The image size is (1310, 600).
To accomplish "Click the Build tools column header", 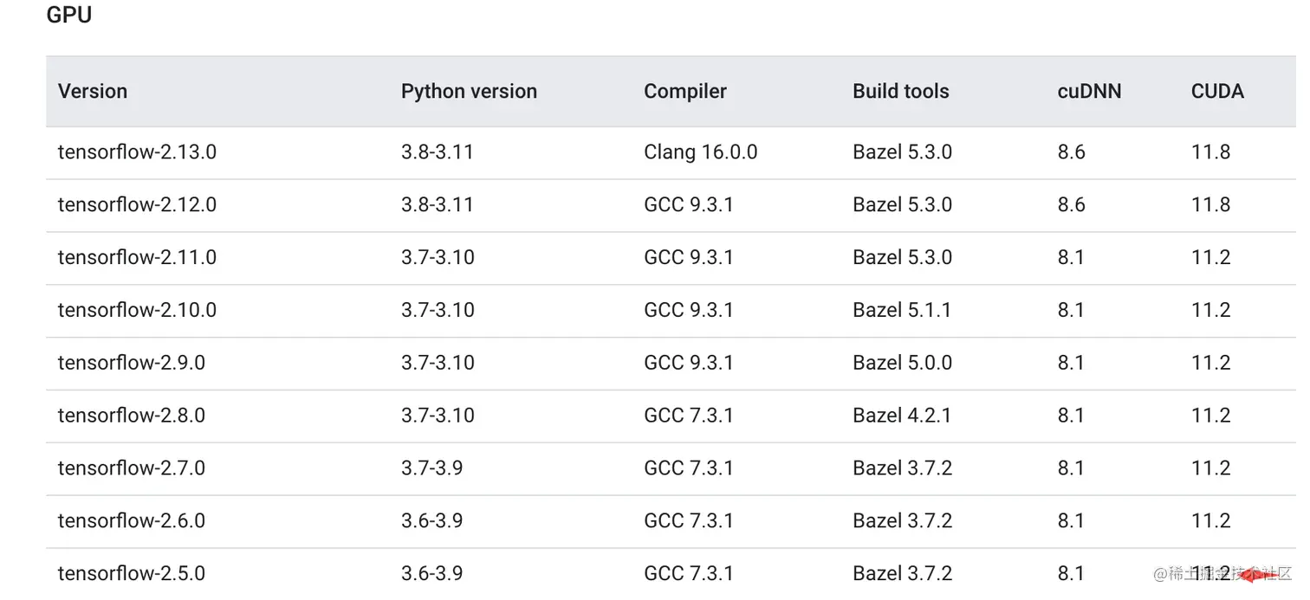I will pos(900,91).
